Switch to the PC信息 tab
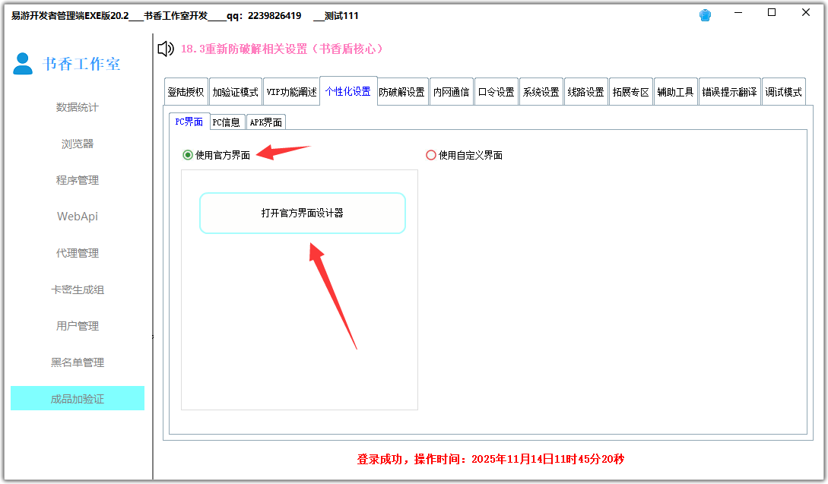The height and width of the screenshot is (484, 828). tap(227, 122)
